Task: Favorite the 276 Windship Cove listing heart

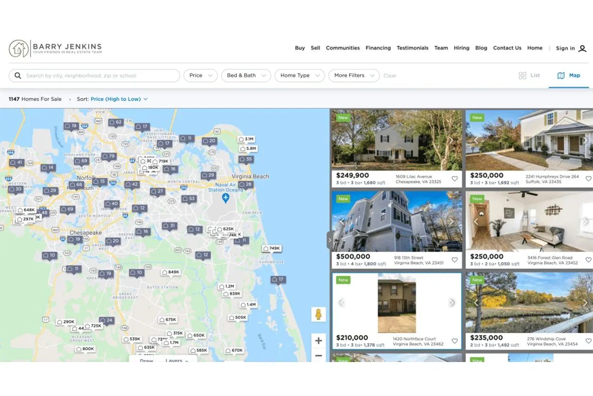Action: pyautogui.click(x=588, y=341)
